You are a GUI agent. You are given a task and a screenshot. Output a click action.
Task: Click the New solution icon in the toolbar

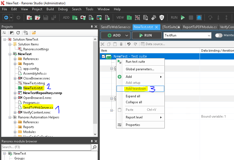coord(29,18)
